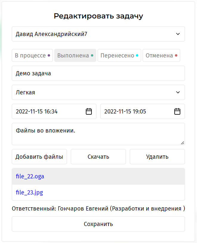The width and height of the screenshot is (197, 243).
Task: Click the chevron in Давид Александрийский7 dropdown
Action: (x=178, y=34)
